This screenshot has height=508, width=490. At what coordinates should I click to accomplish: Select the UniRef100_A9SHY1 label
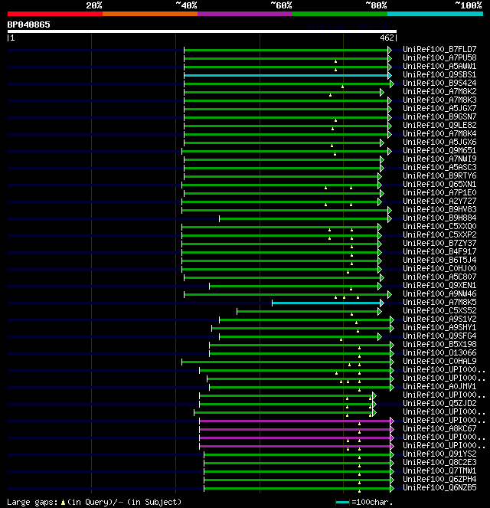pos(439,327)
